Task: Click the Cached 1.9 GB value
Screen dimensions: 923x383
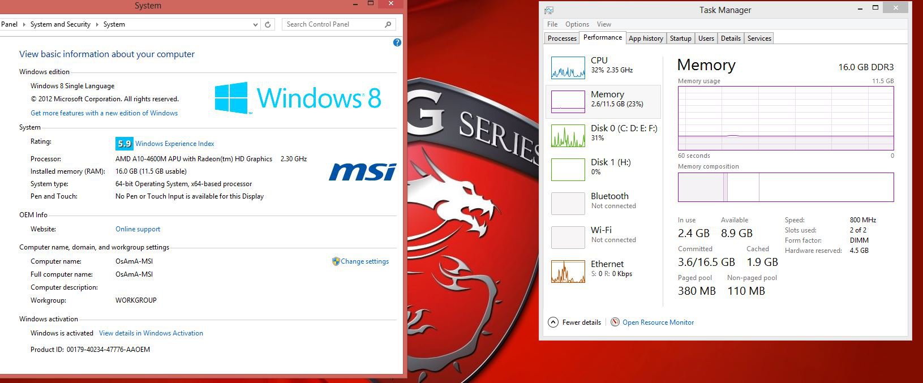Action: (762, 262)
